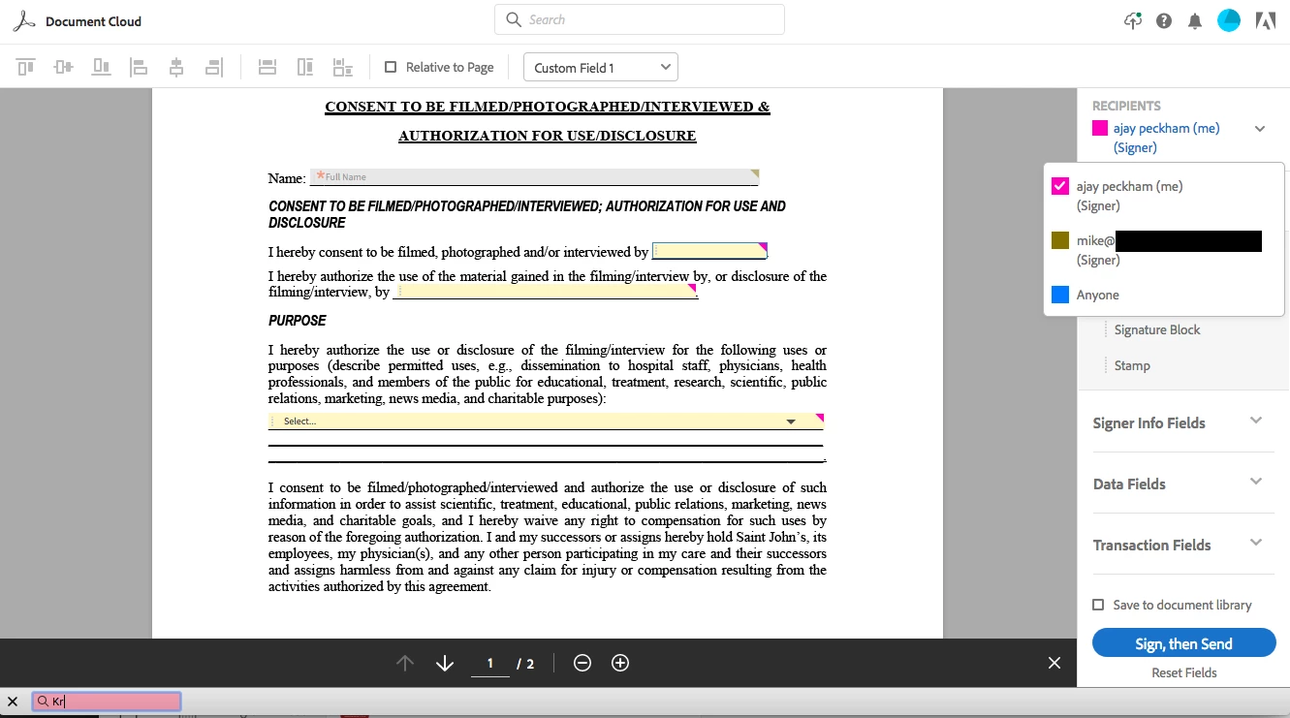1290x718 pixels.
Task: Open the Select... dropdown field in document
Action: [x=546, y=421]
